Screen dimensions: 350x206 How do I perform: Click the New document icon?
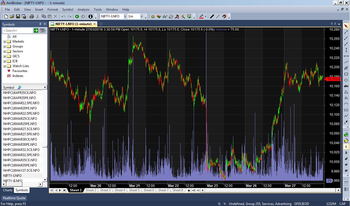point(6,16)
